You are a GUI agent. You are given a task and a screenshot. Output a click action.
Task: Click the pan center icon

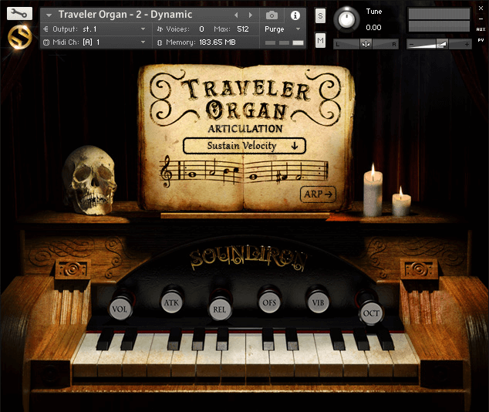coord(366,44)
